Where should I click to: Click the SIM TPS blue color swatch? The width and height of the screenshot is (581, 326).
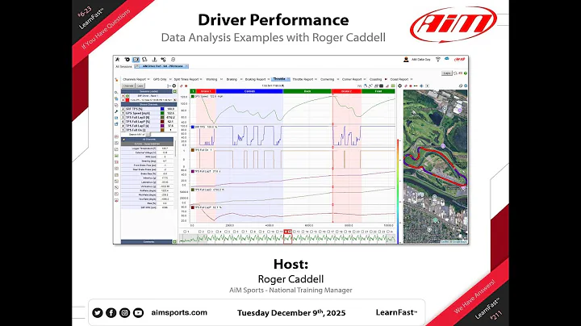click(162, 109)
